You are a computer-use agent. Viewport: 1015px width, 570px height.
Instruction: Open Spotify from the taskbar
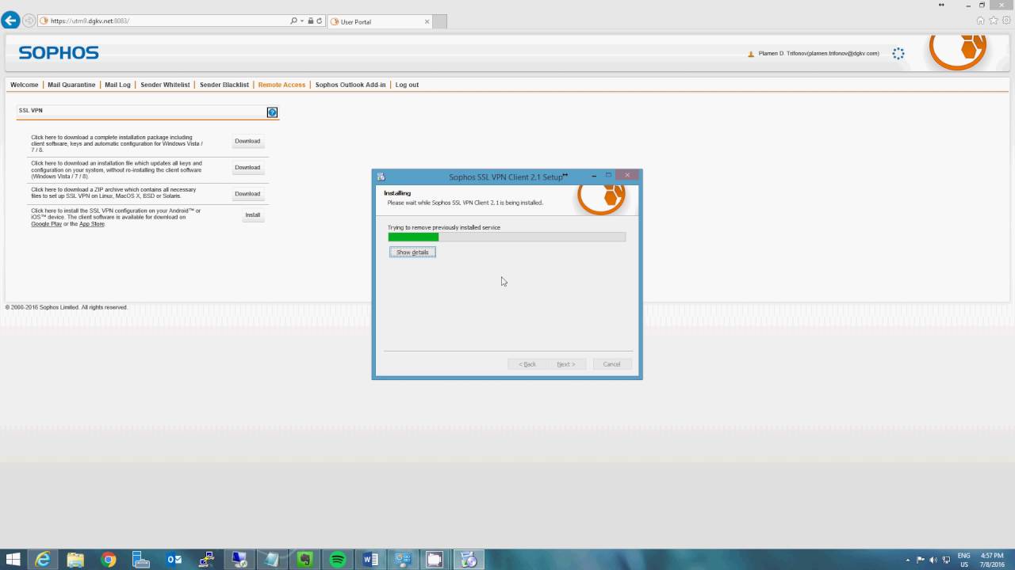(x=337, y=560)
